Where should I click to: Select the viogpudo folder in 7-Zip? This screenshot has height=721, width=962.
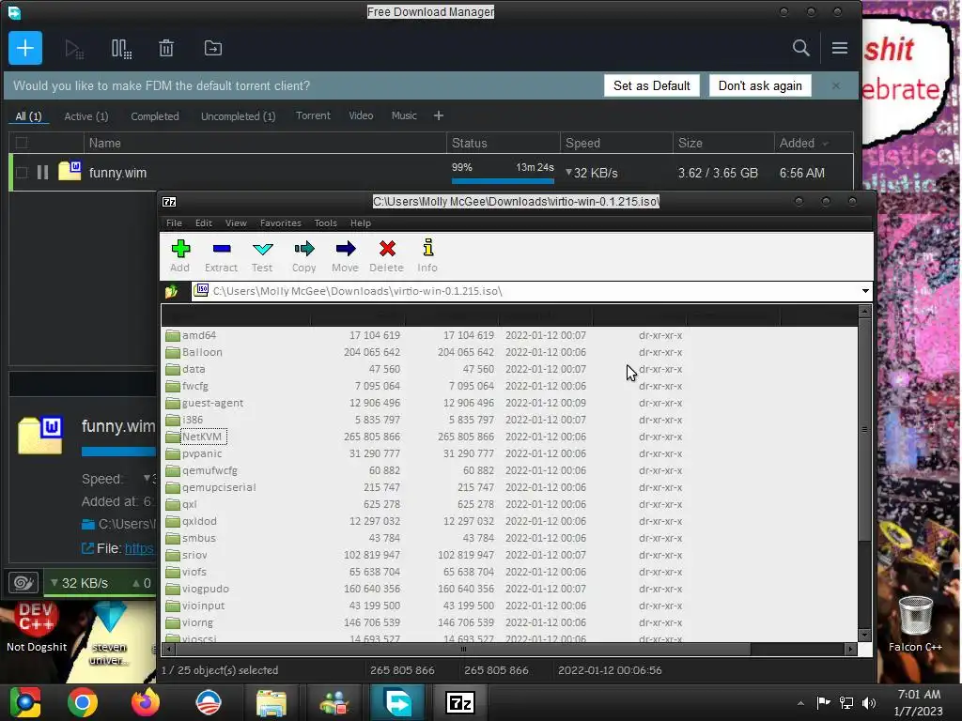205,589
